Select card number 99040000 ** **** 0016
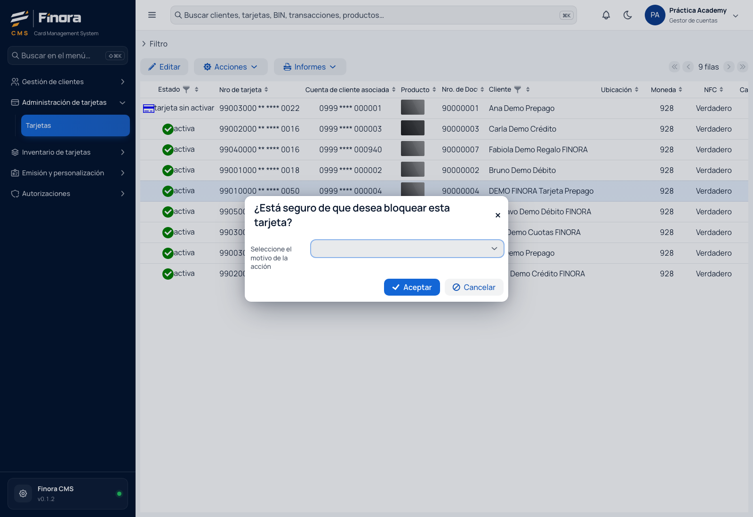This screenshot has width=753, height=517. [x=259, y=149]
